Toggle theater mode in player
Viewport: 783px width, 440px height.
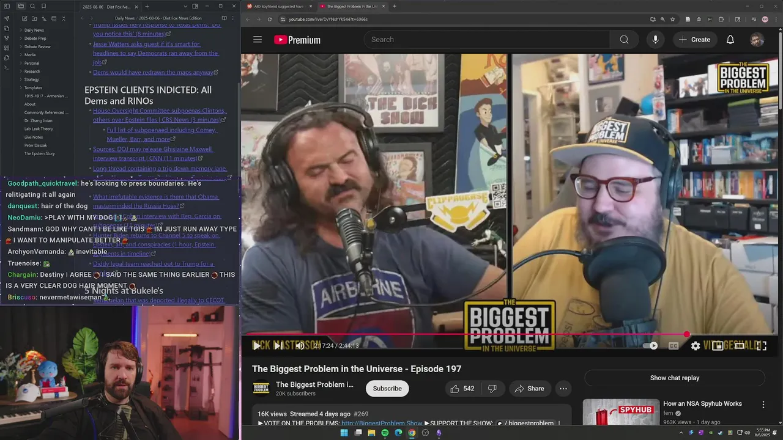740,345
